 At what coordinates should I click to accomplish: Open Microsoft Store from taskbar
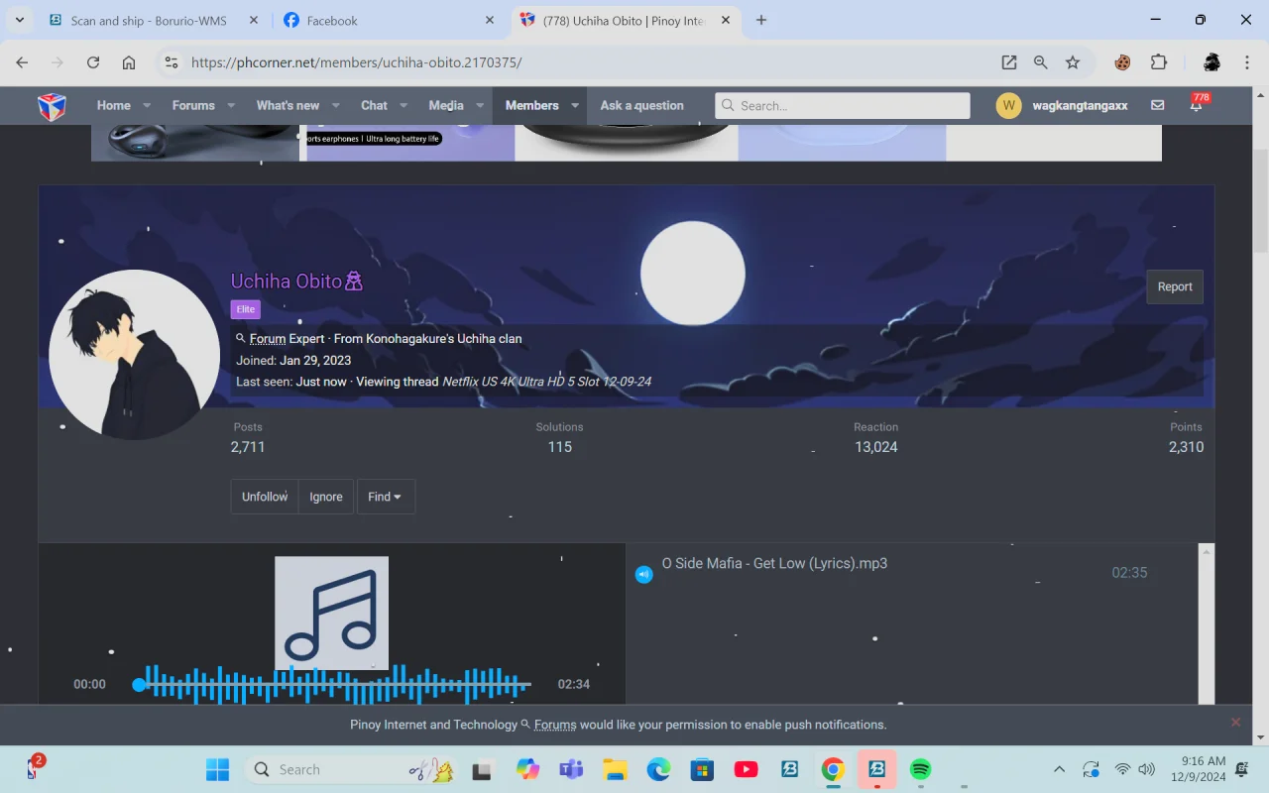[x=702, y=769]
